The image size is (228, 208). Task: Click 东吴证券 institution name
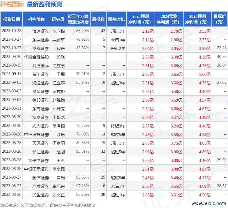tap(41, 40)
